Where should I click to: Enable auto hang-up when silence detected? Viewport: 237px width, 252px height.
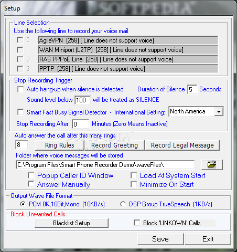20,89
